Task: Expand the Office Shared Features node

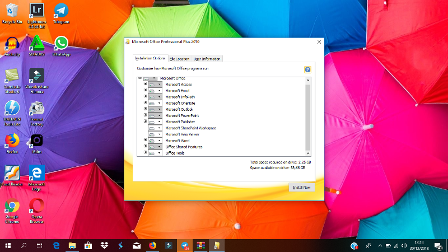Action: pyautogui.click(x=145, y=146)
